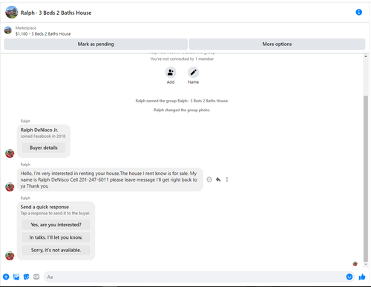Click Ralph's avatar beside quick response card
This screenshot has width=371, height=287.
pos(10,256)
